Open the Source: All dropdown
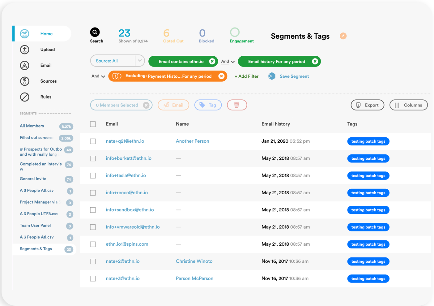Screen dimensions: 434x306 (117, 61)
